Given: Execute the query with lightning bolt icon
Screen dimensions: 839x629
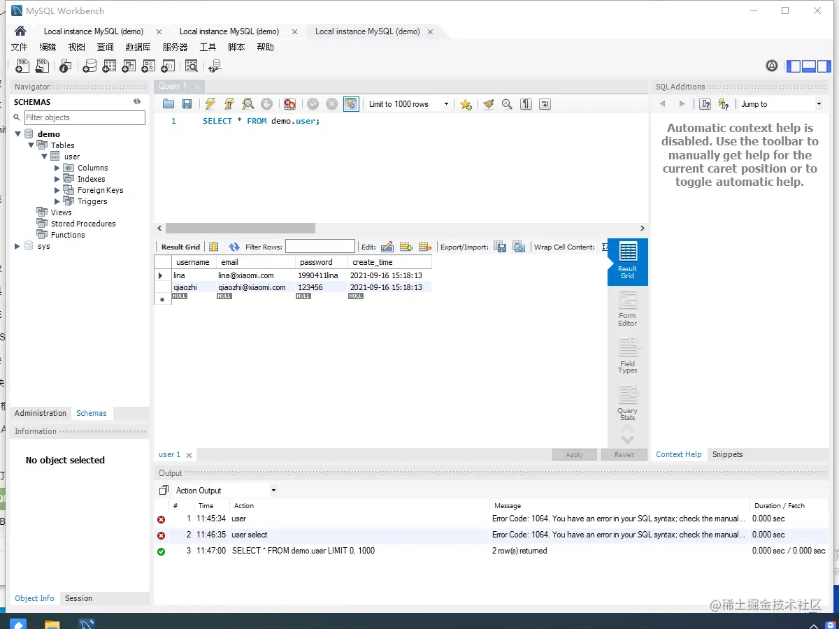Looking at the screenshot, I should 210,104.
